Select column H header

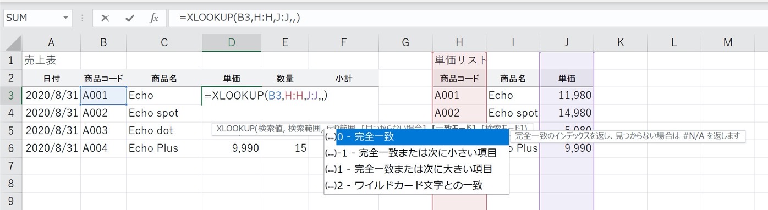click(x=459, y=43)
